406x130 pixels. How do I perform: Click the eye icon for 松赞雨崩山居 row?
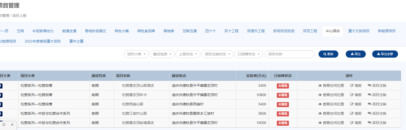[x=320, y=104]
